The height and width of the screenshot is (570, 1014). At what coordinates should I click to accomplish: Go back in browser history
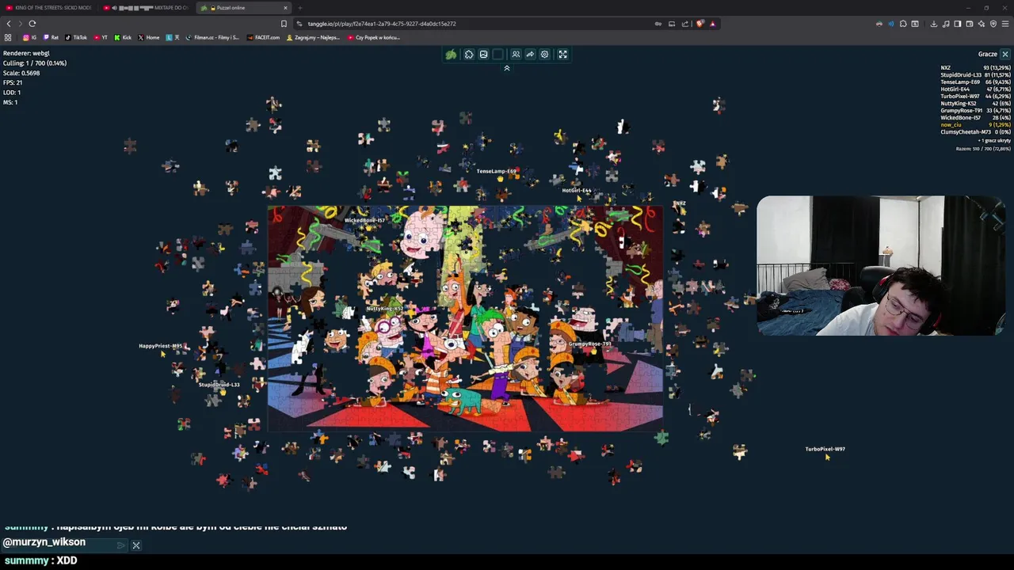9,24
